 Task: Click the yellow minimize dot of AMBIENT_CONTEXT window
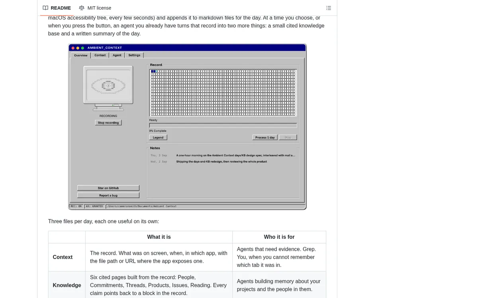tap(78, 48)
